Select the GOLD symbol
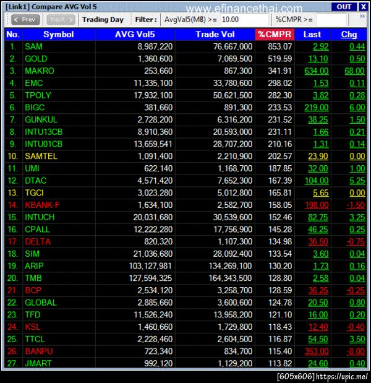The image size is (371, 383). click(36, 59)
